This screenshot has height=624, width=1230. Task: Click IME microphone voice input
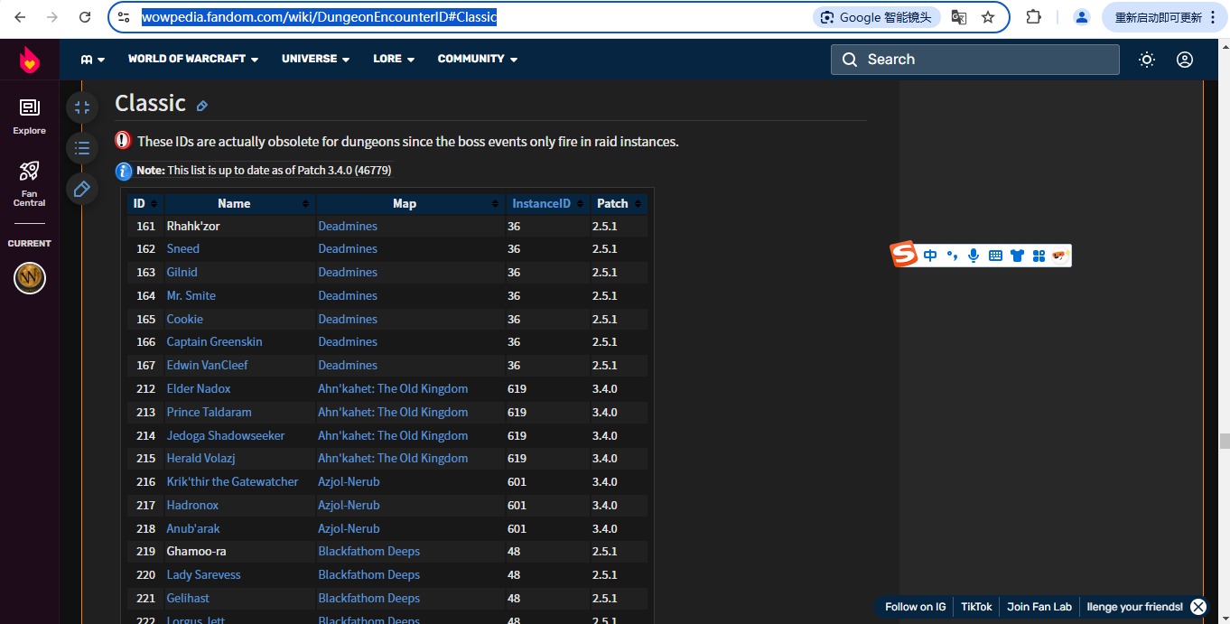point(974,256)
